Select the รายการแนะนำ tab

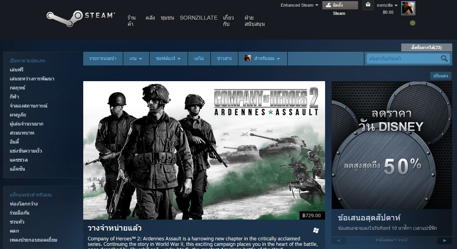[x=103, y=58]
